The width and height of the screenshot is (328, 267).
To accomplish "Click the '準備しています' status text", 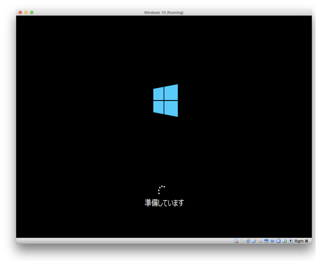I will click(x=164, y=203).
